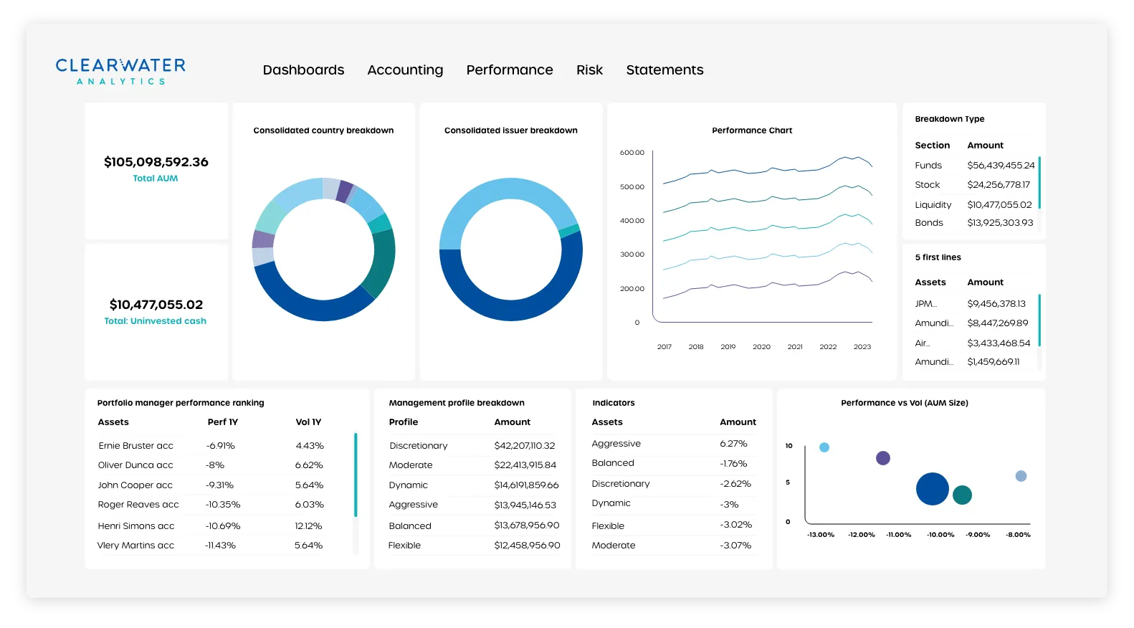Click the Total: Uninvested cash label
Viewport: 1134px width, 628px height.
point(156,321)
